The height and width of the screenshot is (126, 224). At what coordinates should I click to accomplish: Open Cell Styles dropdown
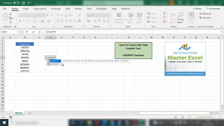140,18
